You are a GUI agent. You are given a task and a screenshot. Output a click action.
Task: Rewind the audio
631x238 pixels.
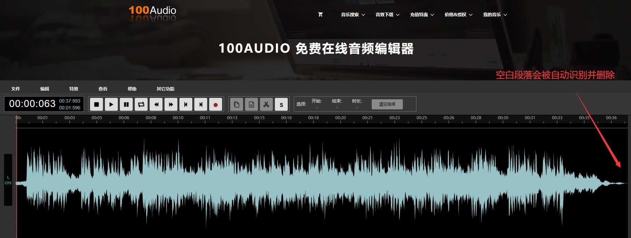(x=156, y=104)
